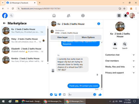Switch to Shabi leads Chrome taskbar window
139x104 pixels.
click(31, 101)
